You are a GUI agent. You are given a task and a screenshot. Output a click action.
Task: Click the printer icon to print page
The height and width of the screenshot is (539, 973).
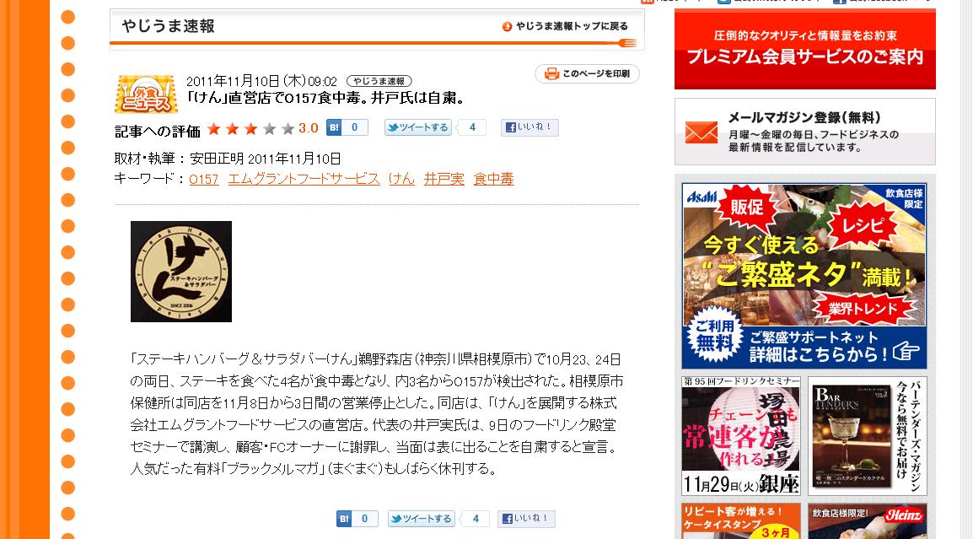551,74
